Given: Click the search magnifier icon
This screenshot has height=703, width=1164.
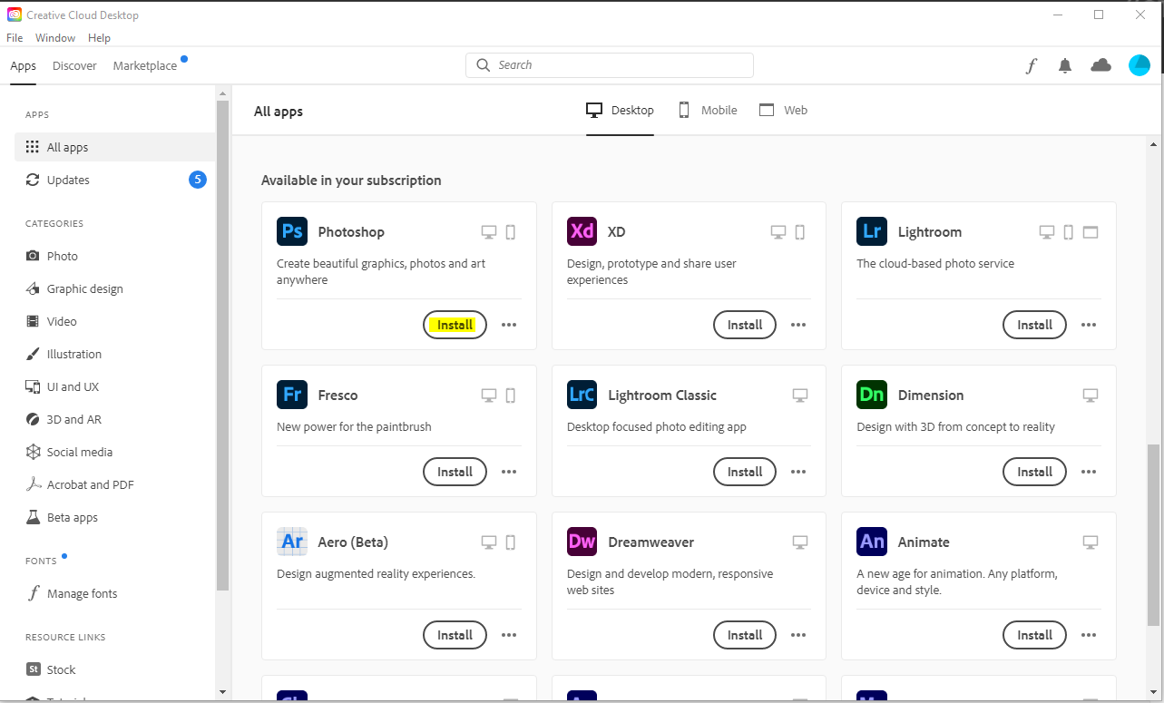Looking at the screenshot, I should 484,65.
